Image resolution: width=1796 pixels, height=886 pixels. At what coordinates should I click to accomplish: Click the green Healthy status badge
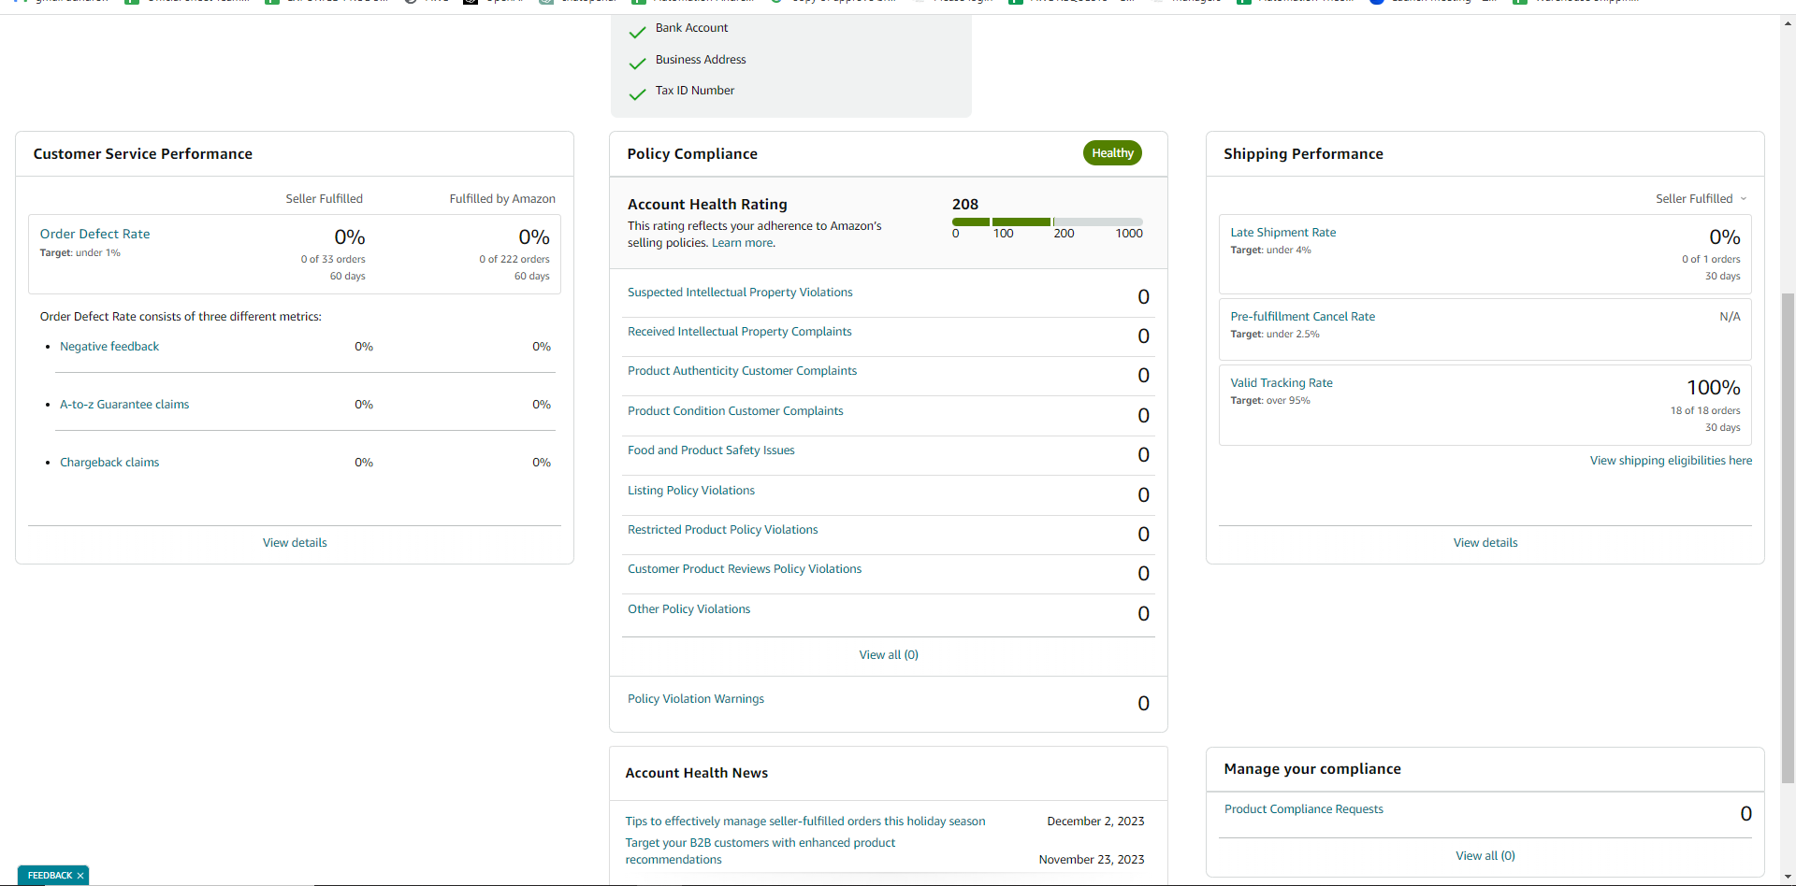tap(1112, 153)
